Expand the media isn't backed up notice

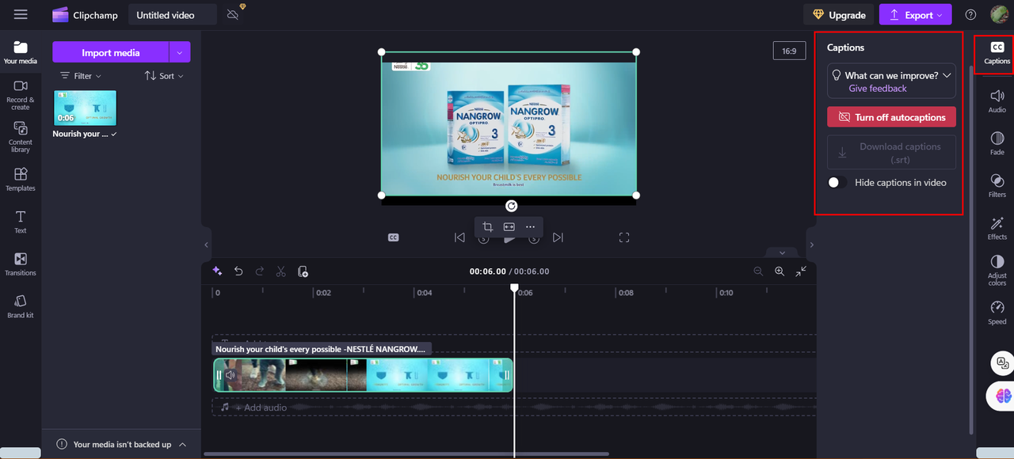[x=182, y=445]
